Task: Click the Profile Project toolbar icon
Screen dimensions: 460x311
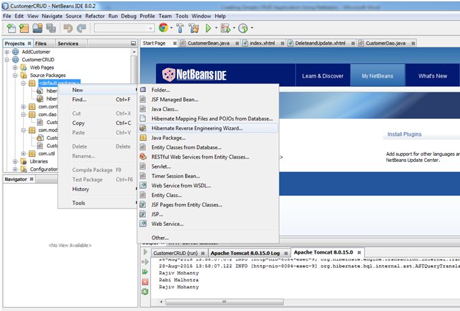Action: [243, 28]
